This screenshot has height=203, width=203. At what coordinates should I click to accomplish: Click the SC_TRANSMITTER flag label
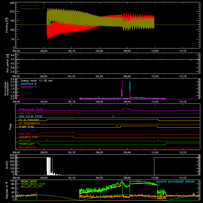tap(29, 123)
